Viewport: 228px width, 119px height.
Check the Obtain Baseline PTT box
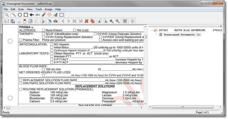tap(52, 53)
